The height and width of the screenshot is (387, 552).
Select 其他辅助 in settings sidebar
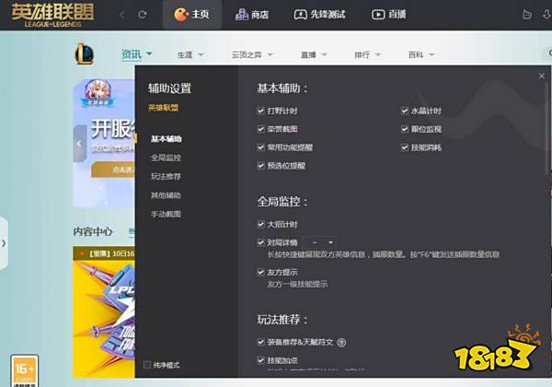pos(166,195)
